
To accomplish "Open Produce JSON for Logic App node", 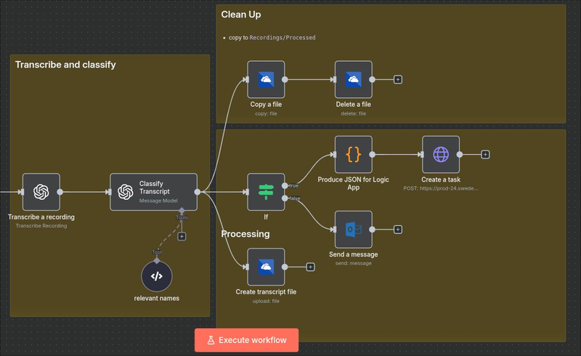I will click(x=354, y=154).
